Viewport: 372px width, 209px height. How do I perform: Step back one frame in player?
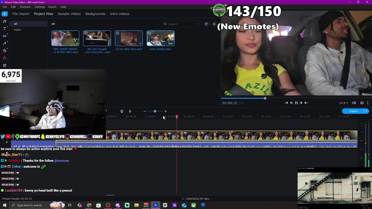point(291,103)
